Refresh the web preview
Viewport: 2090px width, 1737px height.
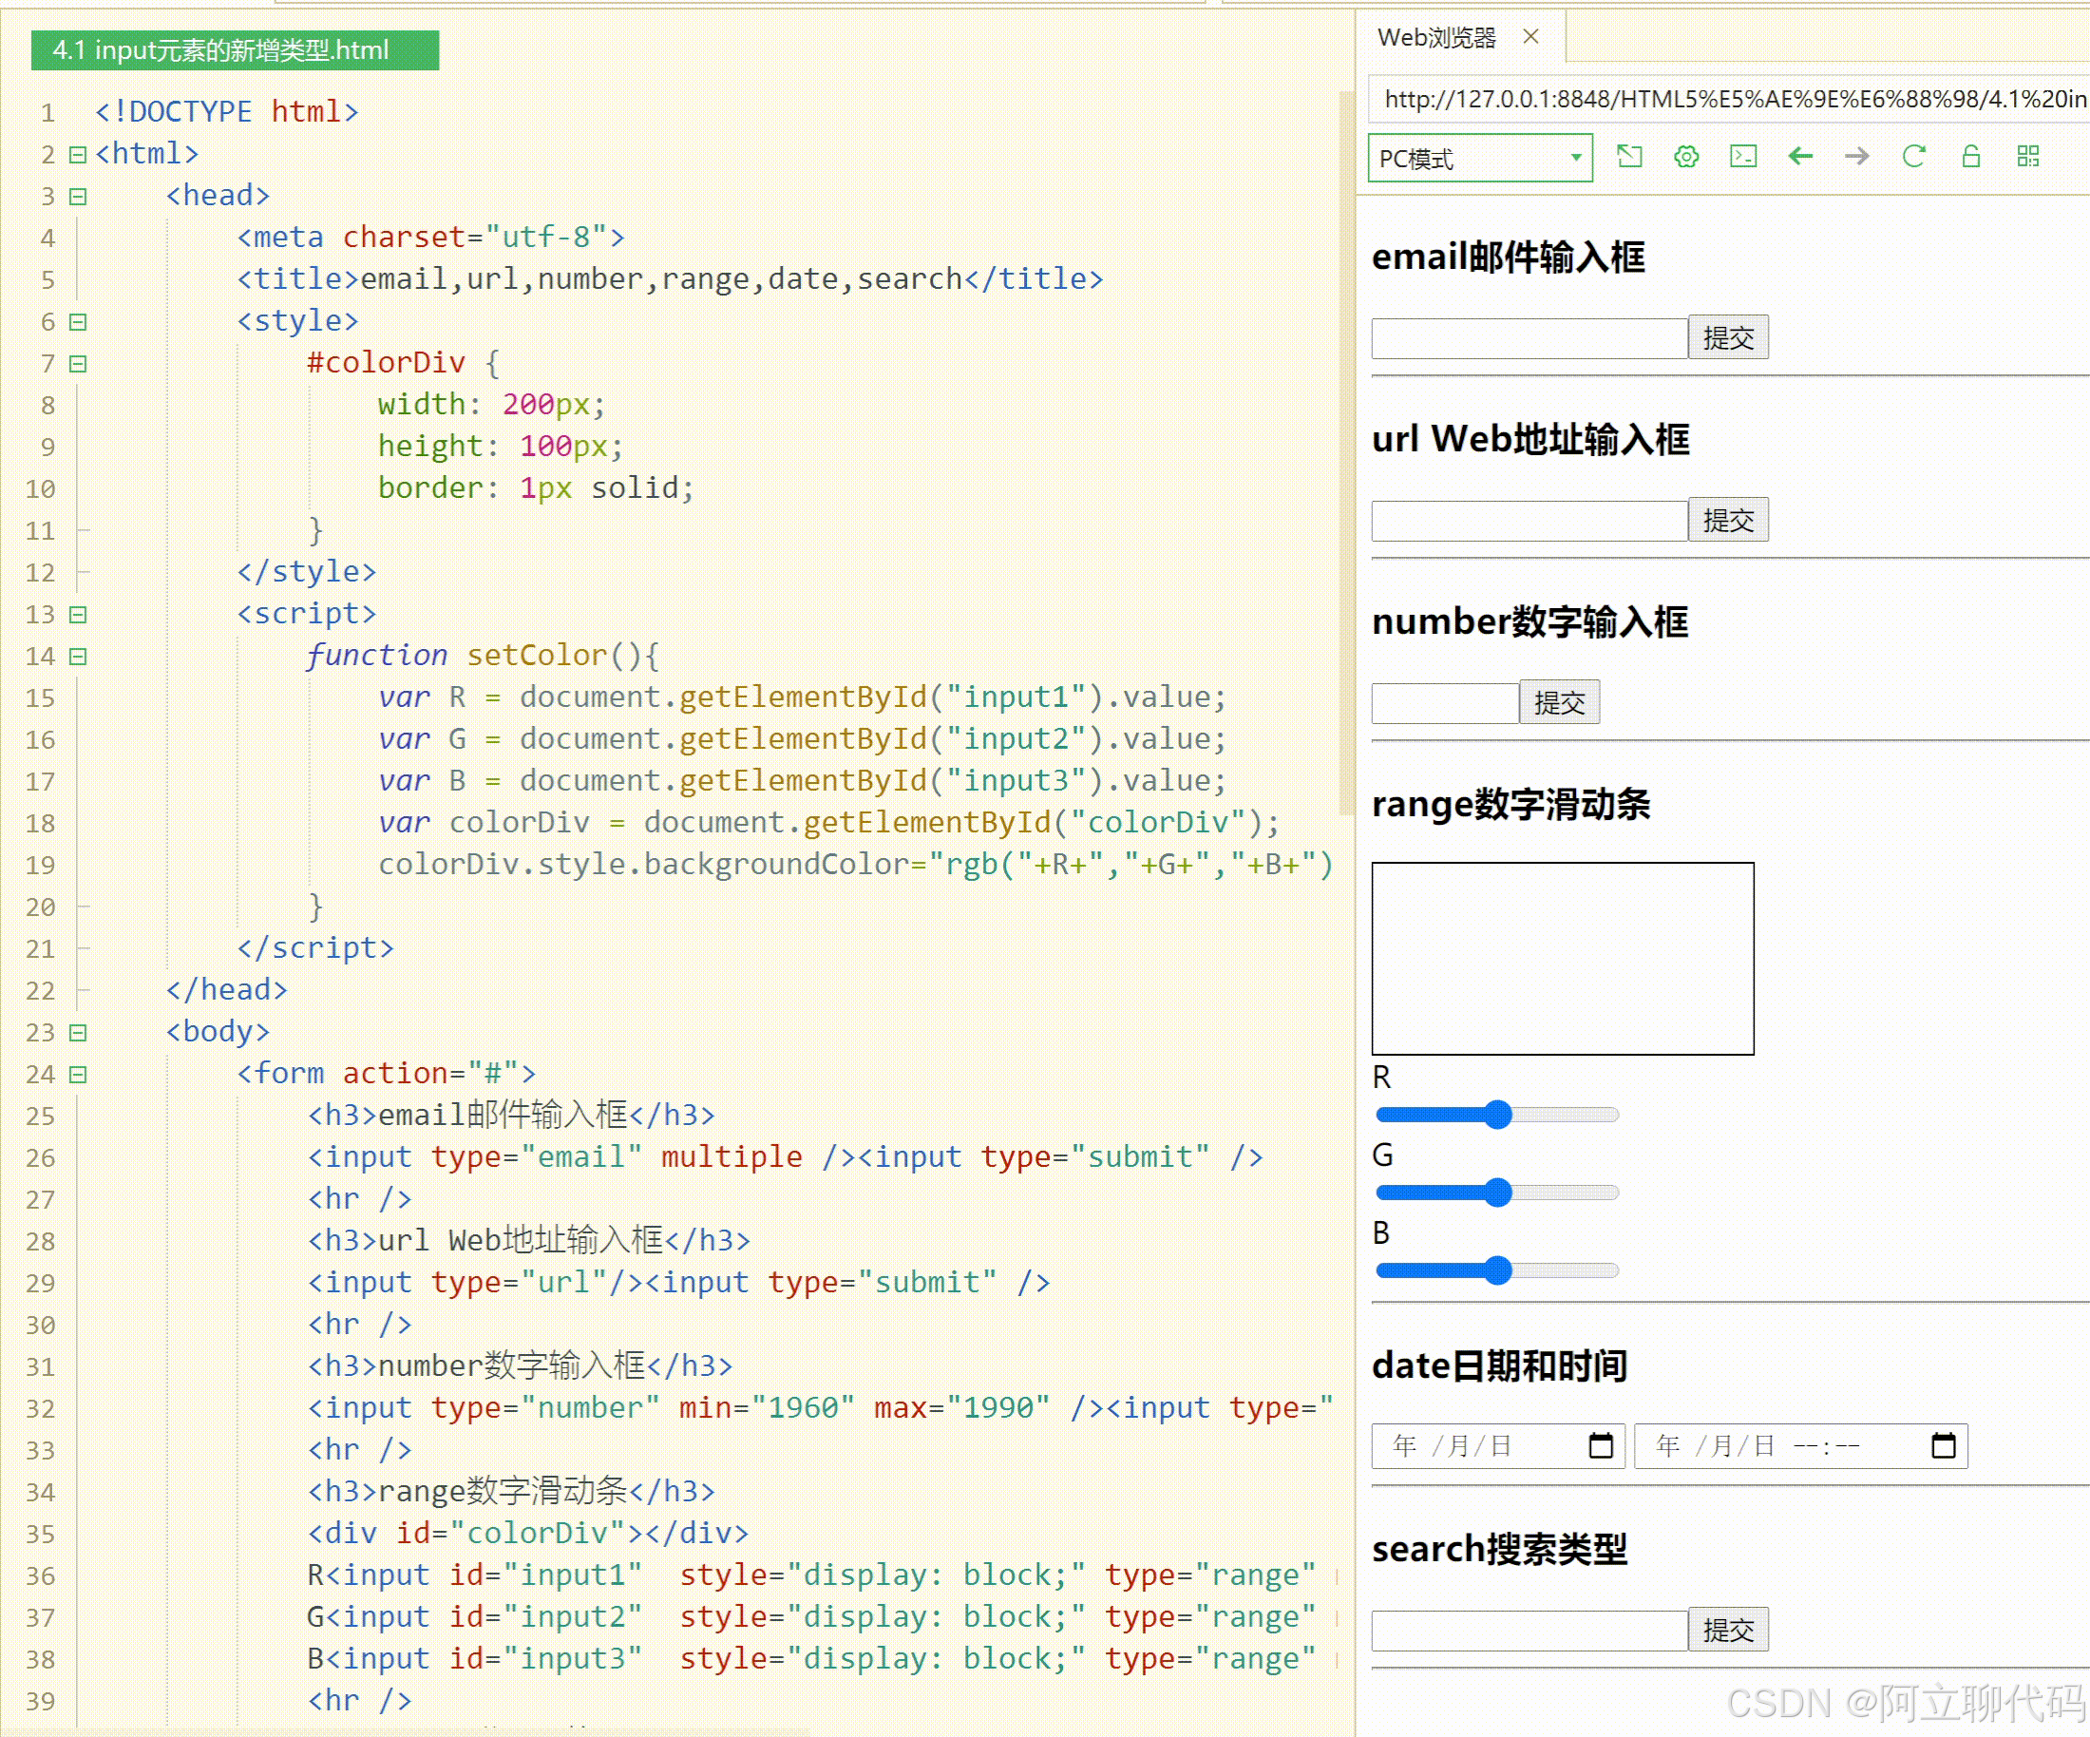1913,156
